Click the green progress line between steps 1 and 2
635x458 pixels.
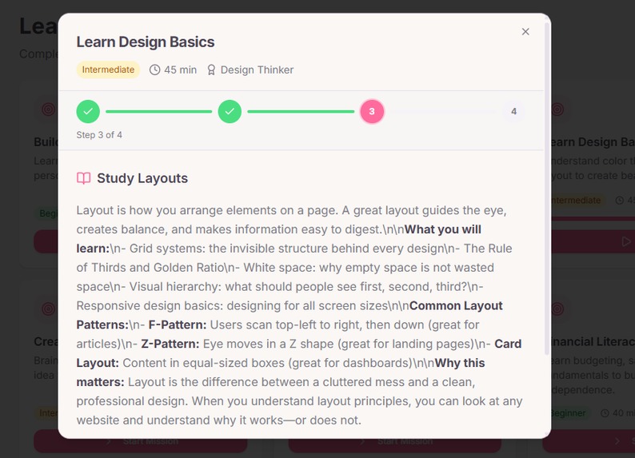pos(158,111)
